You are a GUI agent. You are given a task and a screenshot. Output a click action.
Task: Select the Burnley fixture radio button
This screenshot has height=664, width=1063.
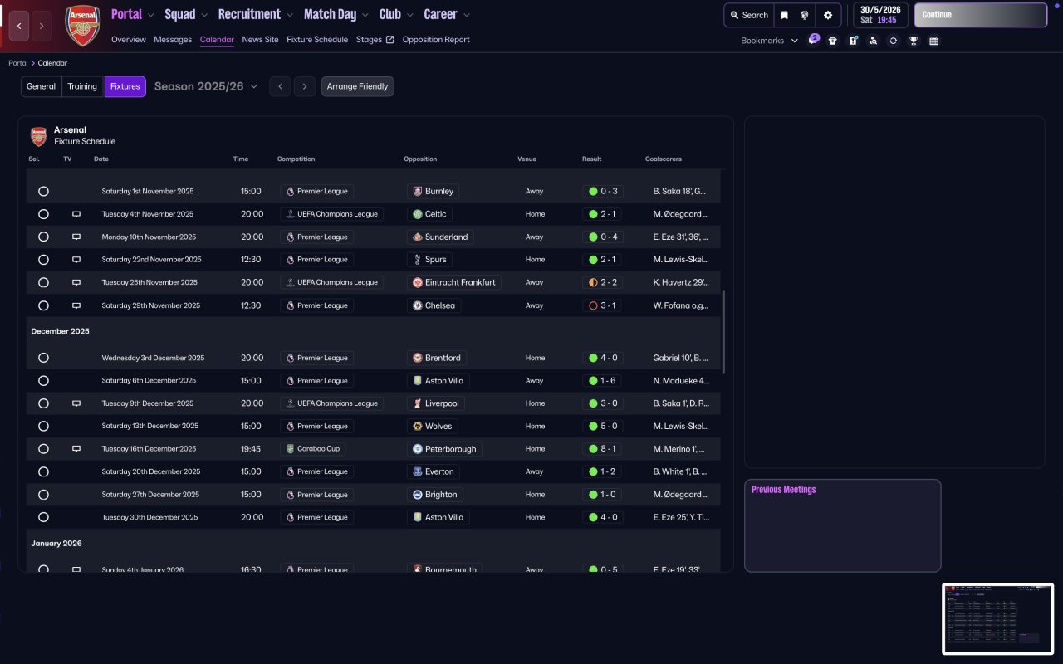tap(43, 191)
